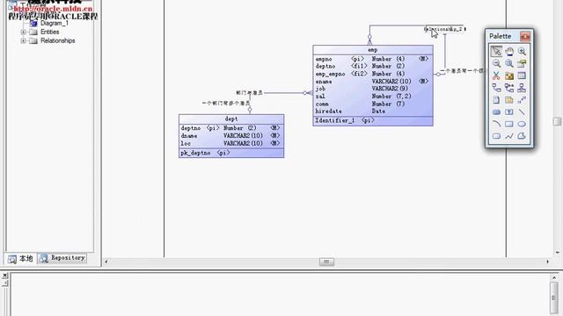Select the Ellipse drawing tool
The width and height of the screenshot is (563, 316).
tap(522, 124)
